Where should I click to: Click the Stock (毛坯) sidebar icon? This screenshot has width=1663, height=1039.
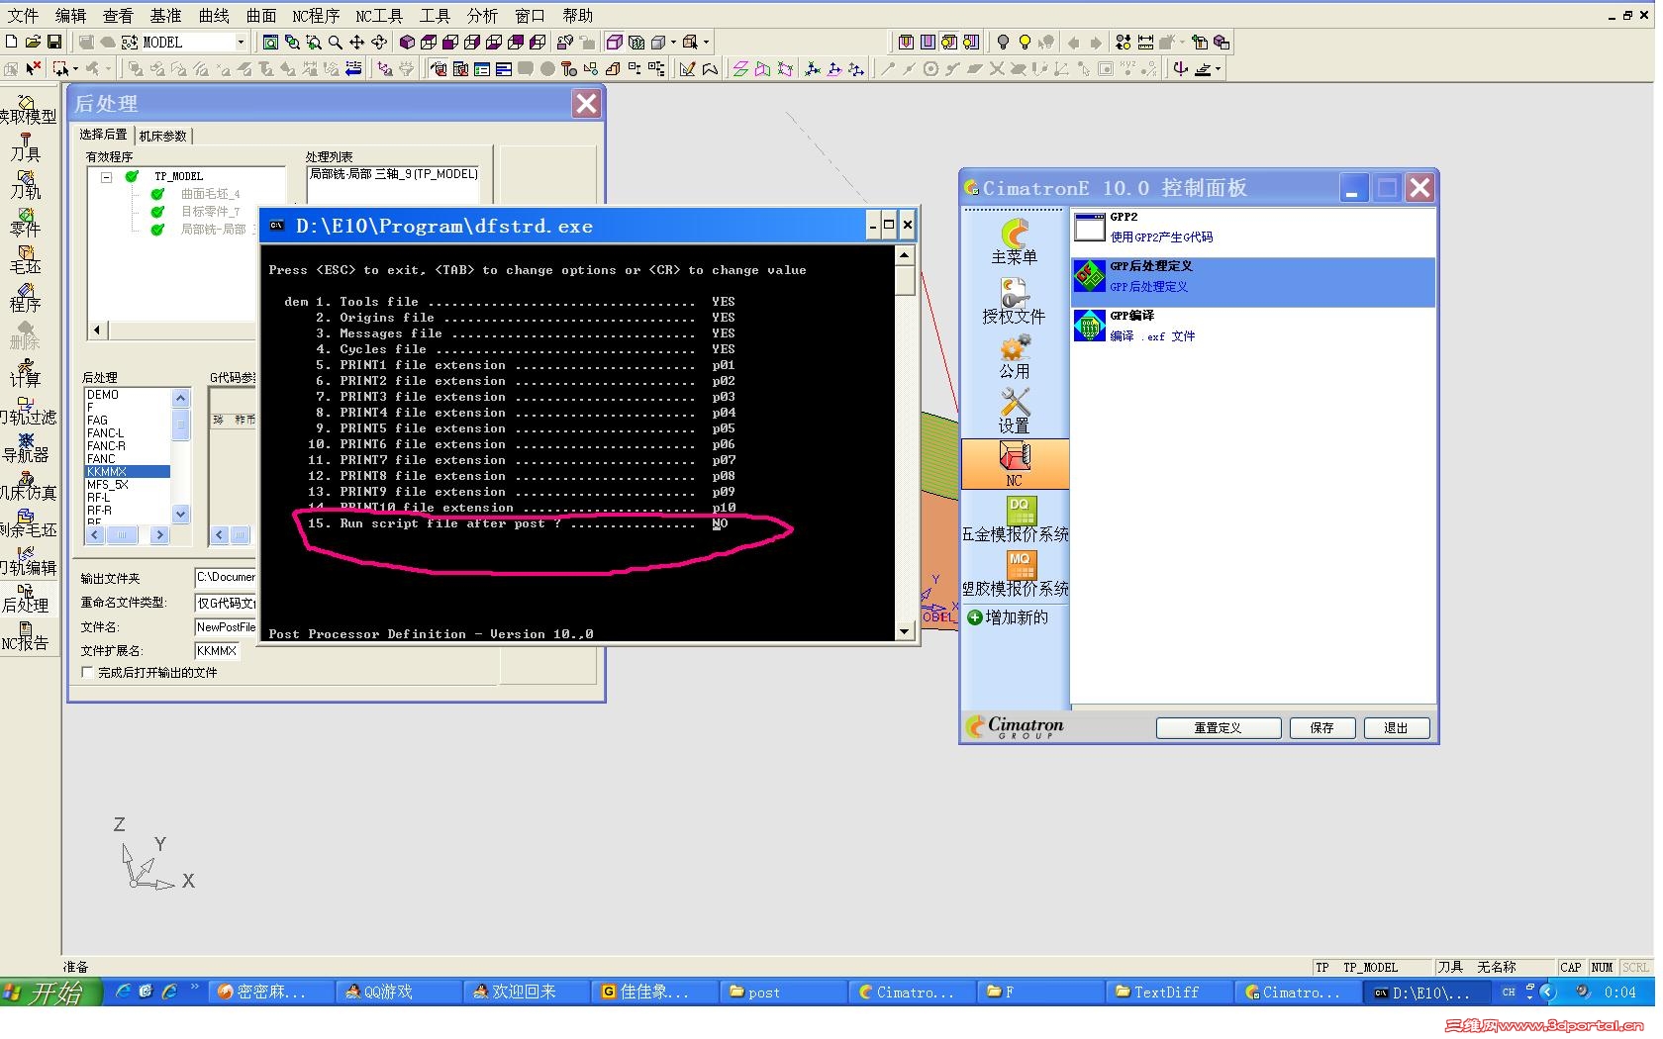coord(26,259)
